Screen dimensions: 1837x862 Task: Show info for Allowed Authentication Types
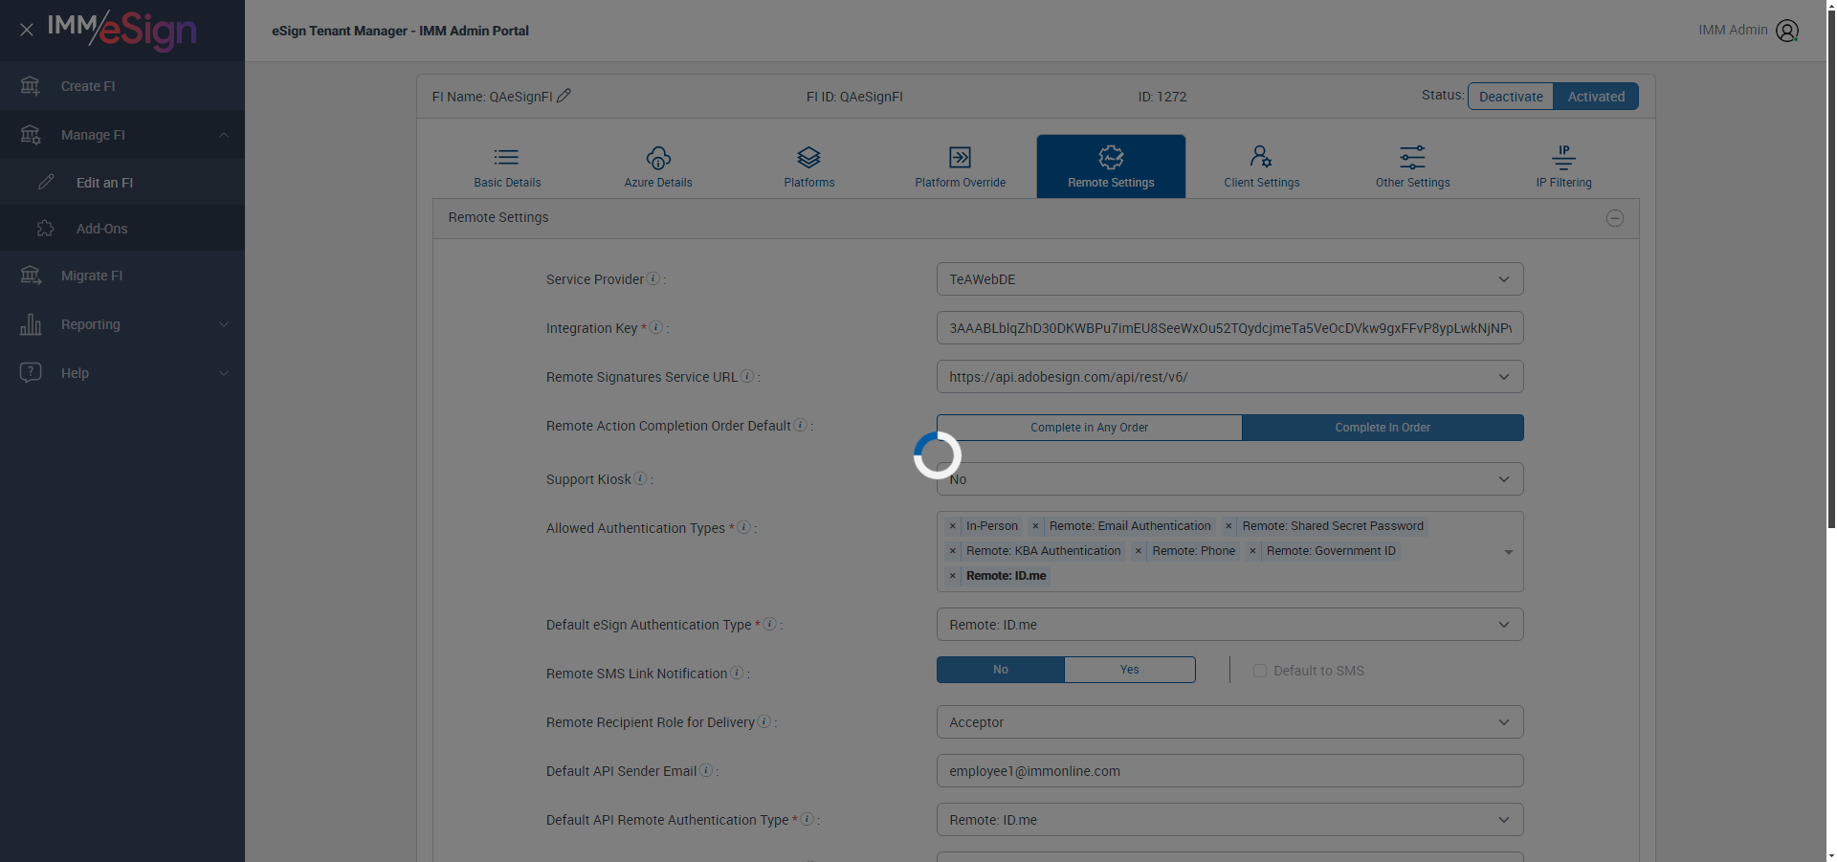coord(743,527)
